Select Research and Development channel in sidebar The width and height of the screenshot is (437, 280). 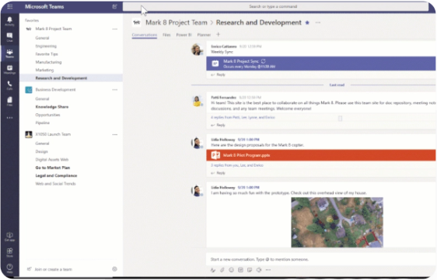click(x=71, y=78)
